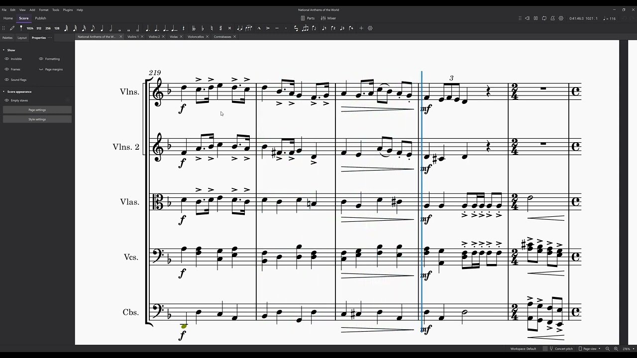Add tenuto articulation

(x=277, y=28)
